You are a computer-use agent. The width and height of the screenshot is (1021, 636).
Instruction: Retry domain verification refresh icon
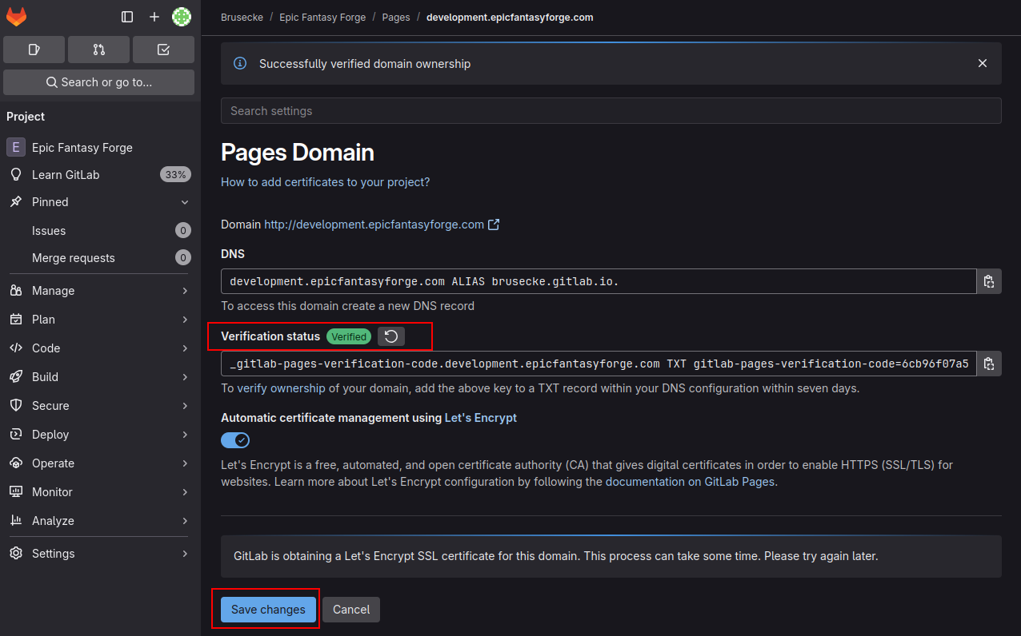coord(391,336)
